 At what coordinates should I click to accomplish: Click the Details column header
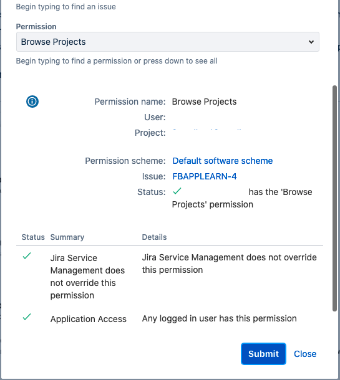tap(154, 237)
